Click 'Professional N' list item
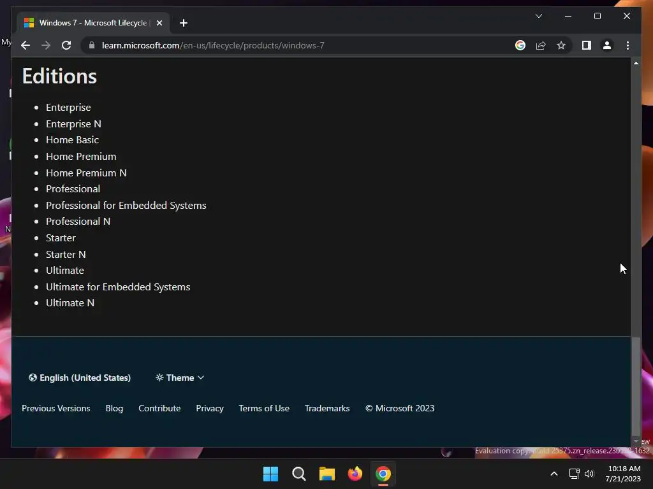The height and width of the screenshot is (489, 653). tap(78, 221)
